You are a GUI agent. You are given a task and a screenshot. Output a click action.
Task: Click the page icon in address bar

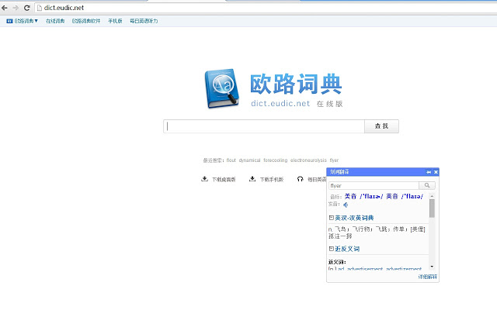(x=40, y=8)
